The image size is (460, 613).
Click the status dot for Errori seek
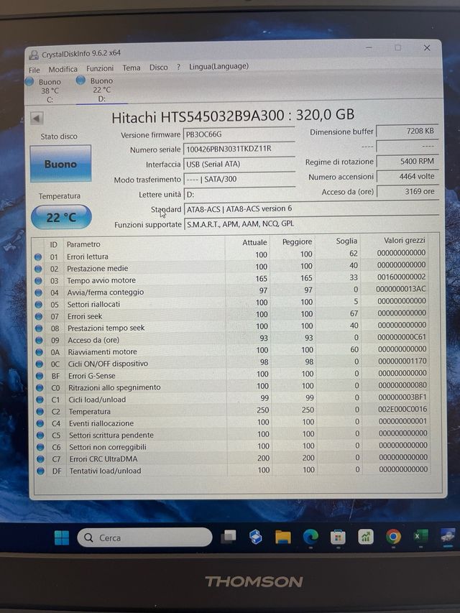point(39,316)
